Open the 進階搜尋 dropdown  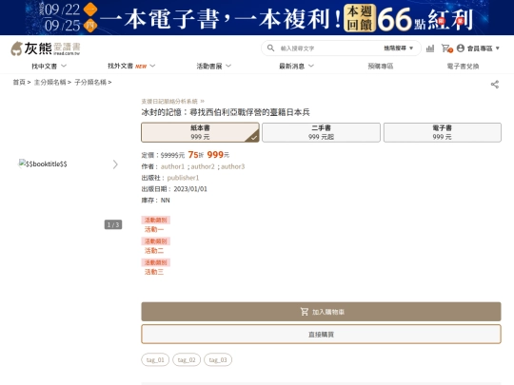[398, 48]
